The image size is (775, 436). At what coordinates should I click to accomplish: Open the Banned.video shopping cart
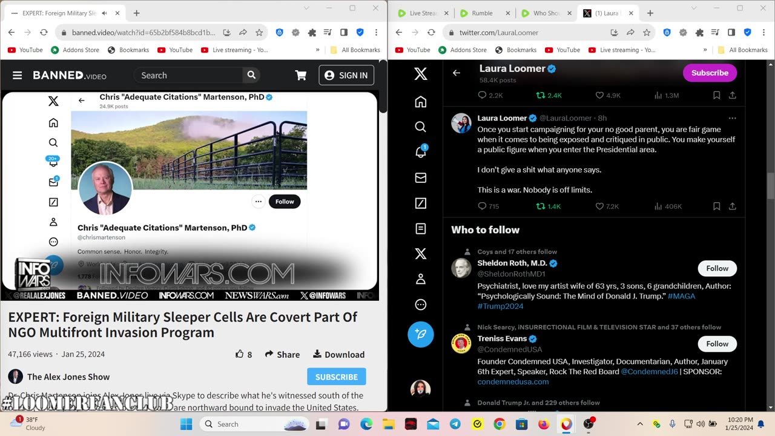300,75
